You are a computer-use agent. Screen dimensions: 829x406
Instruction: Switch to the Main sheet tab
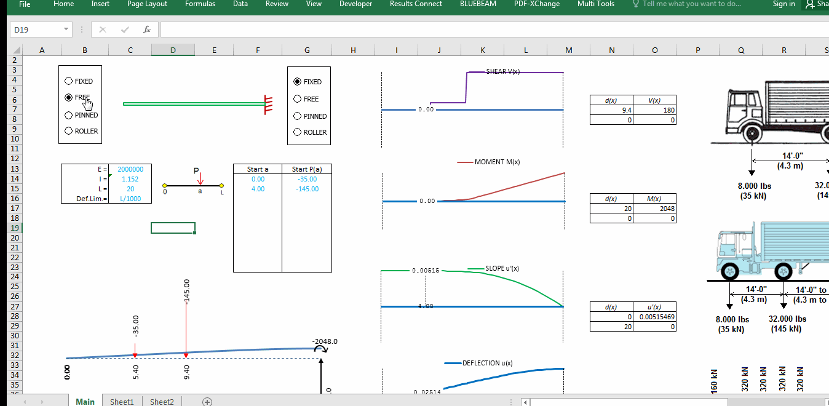(85, 402)
